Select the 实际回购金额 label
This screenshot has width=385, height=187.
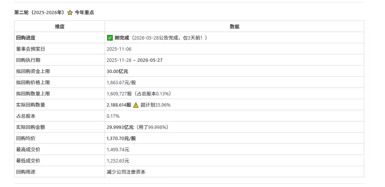(31, 127)
